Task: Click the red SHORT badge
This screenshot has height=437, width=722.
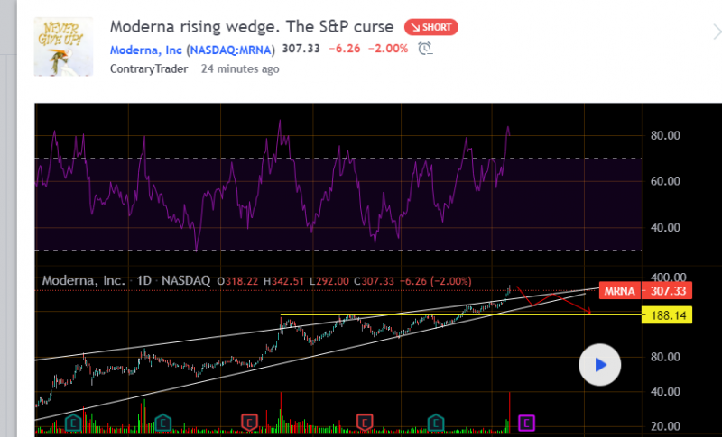Action: tap(431, 27)
